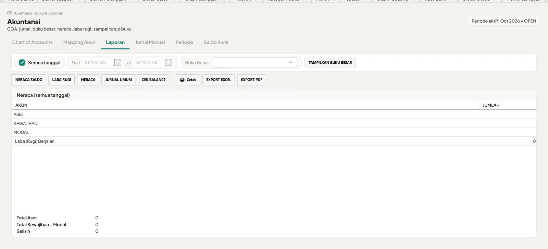Screen dimensions: 548x249
Task: Open the Jurnal Umum report
Action: (119, 80)
